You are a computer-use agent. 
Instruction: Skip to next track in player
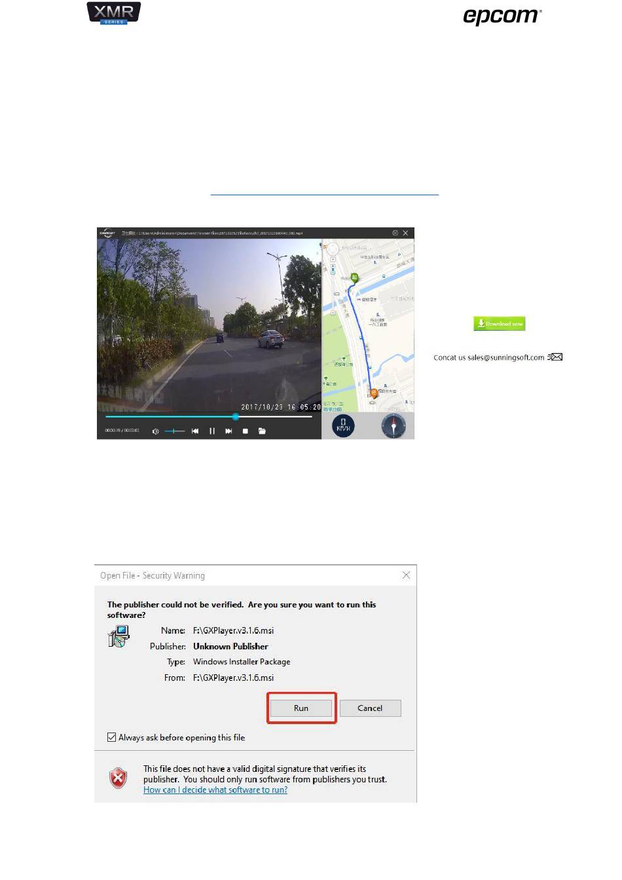pos(229,431)
